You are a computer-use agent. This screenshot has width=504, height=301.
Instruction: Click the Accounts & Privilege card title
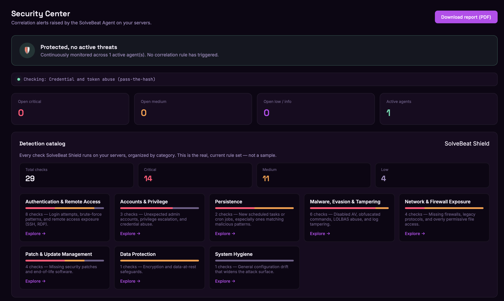click(x=144, y=202)
